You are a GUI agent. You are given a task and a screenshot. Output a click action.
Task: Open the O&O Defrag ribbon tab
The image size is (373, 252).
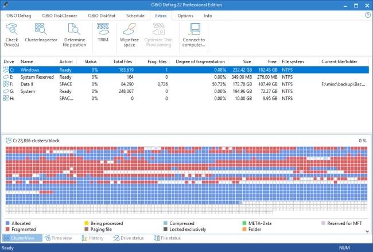pyautogui.click(x=19, y=15)
